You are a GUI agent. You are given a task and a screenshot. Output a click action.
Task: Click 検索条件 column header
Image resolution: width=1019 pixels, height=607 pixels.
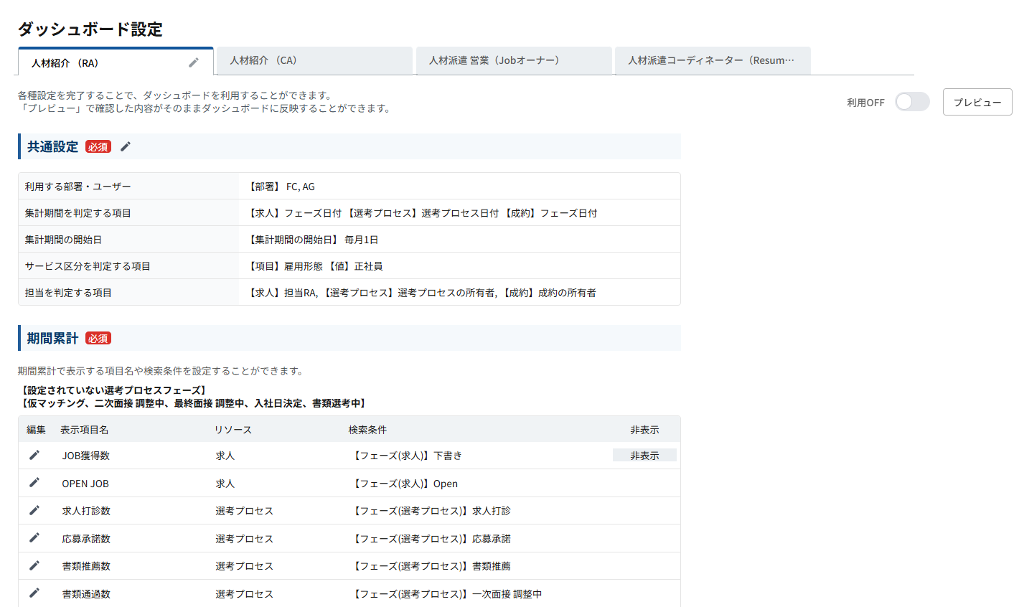[x=367, y=430]
